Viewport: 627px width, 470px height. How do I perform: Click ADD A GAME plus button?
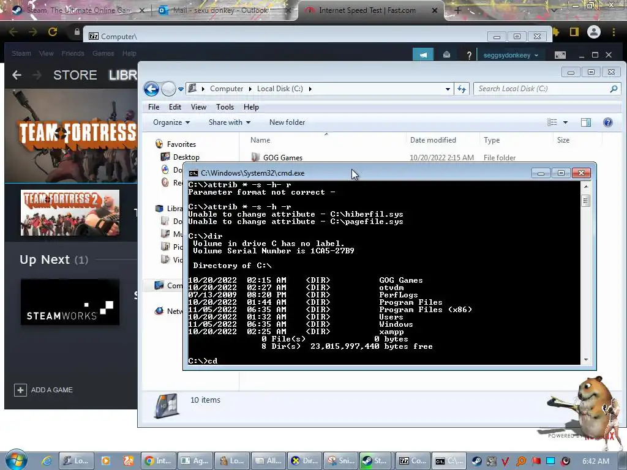pyautogui.click(x=20, y=390)
